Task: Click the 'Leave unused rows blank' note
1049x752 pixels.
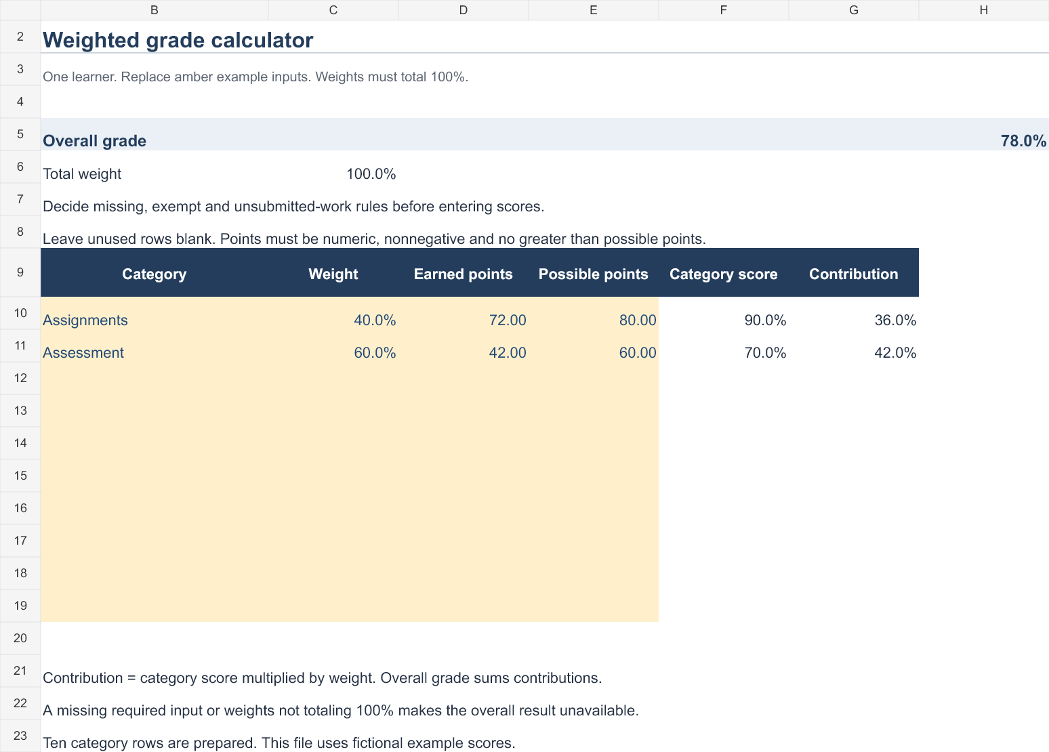Action: [x=374, y=239]
